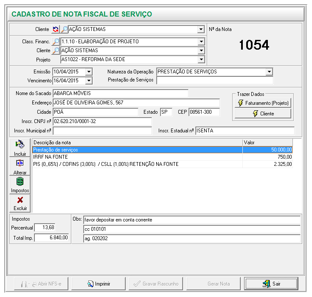
Task: Click the value 750,00 cell
Action: click(267, 157)
